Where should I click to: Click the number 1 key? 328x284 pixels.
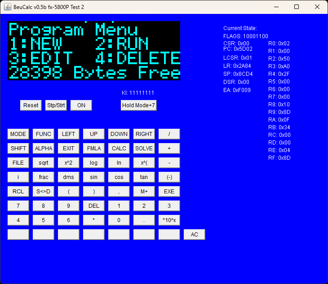(119, 206)
